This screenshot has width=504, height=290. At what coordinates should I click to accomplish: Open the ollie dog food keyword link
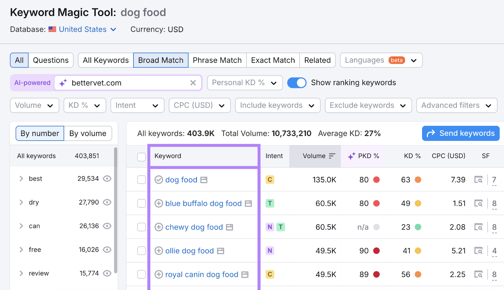190,251
